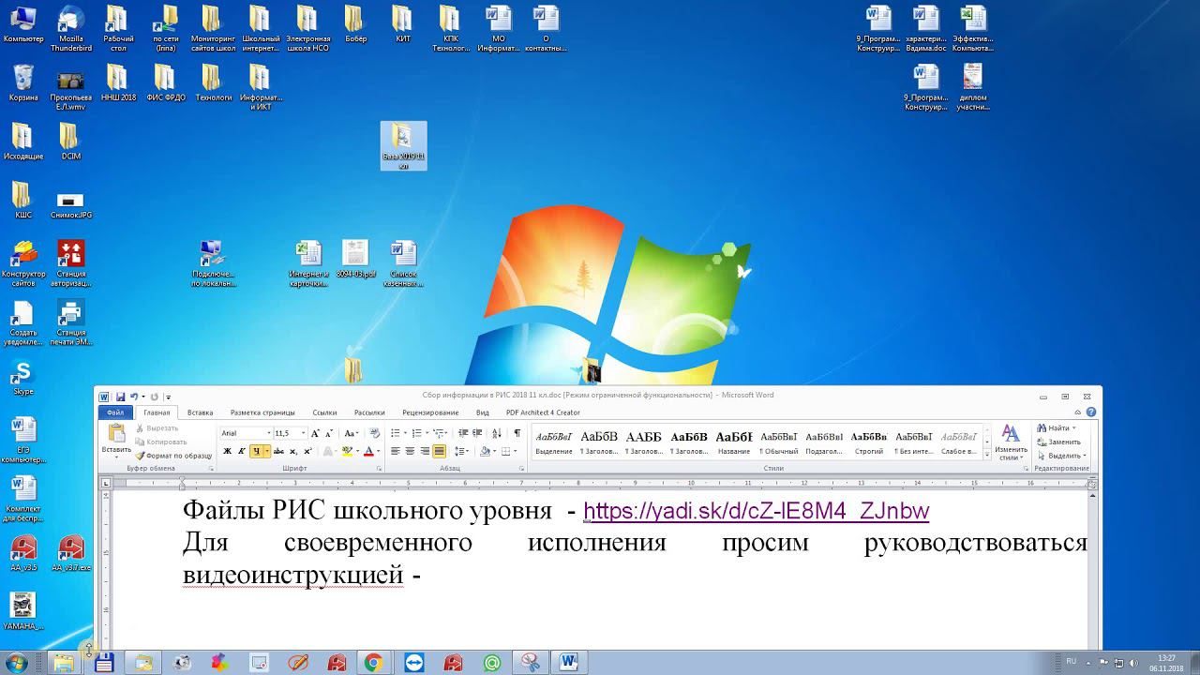The width and height of the screenshot is (1200, 675).
Task: Open TeamViewer from the taskbar
Action: coord(413,663)
